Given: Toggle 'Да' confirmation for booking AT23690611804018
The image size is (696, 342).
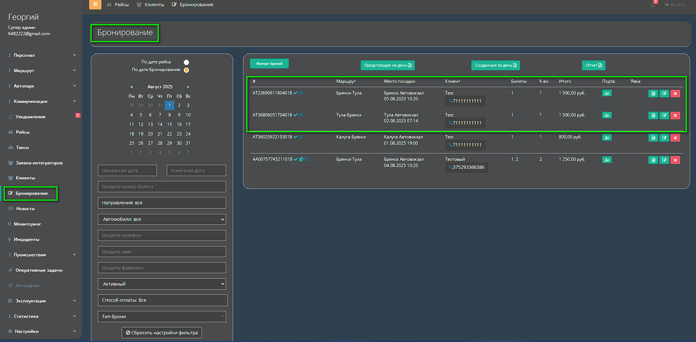Looking at the screenshot, I should point(607,93).
